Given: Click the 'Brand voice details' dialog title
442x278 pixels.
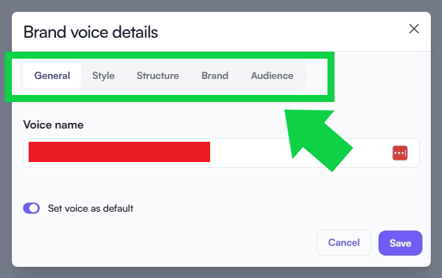Looking at the screenshot, I should tap(91, 32).
